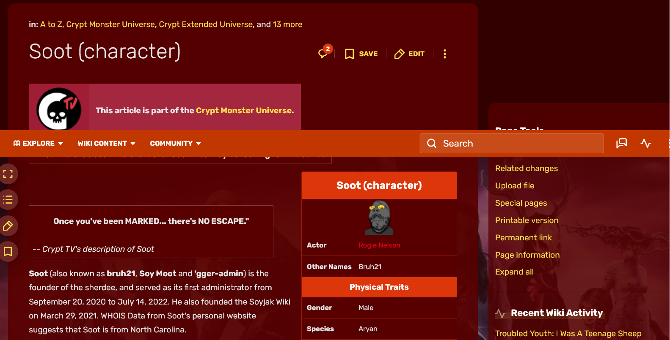The height and width of the screenshot is (340, 670).
Task: Copy the Permanent link option
Action: tap(524, 238)
